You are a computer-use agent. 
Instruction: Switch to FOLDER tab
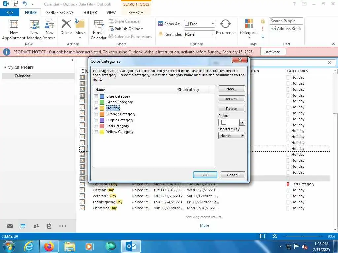(x=90, y=13)
